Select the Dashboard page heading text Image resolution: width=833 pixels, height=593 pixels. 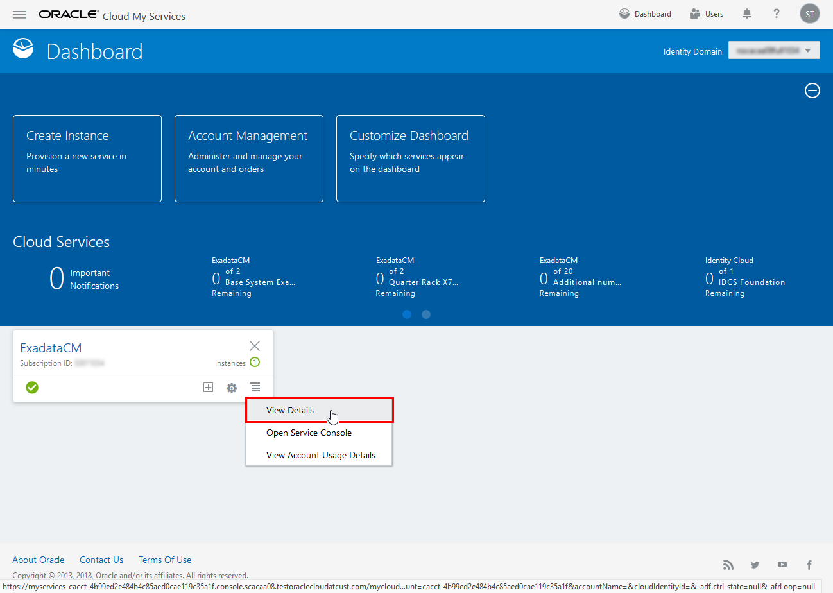95,51
